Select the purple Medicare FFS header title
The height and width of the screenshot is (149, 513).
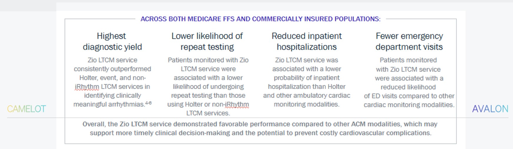click(x=260, y=19)
